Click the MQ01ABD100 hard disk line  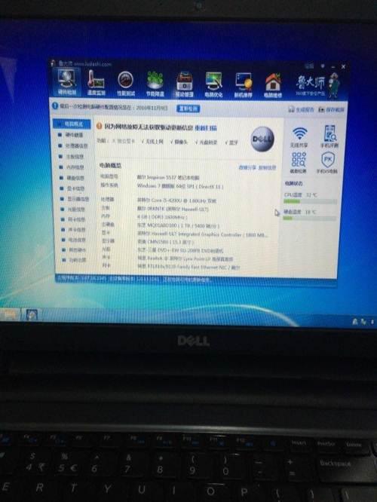(x=179, y=225)
